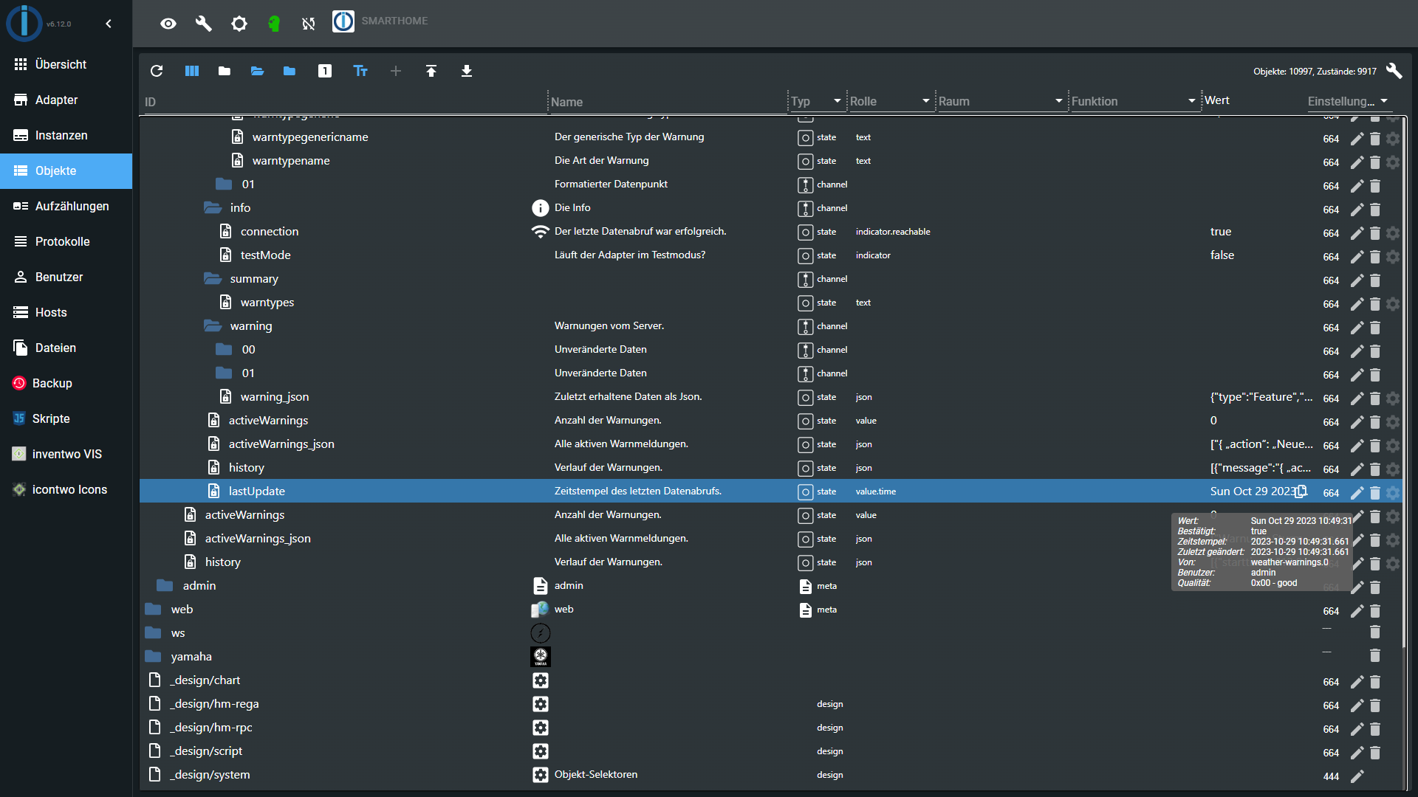Expand the ws folder
1418x797 pixels.
click(153, 632)
